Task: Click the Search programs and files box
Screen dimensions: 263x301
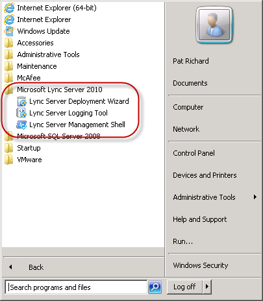Action: (x=76, y=287)
